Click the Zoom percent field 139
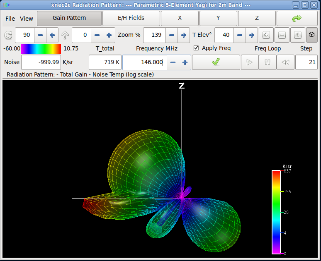321x261 pixels. [x=154, y=35]
